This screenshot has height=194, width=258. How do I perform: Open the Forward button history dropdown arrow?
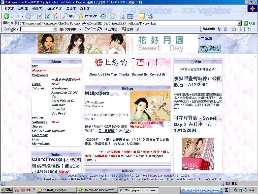point(34,16)
